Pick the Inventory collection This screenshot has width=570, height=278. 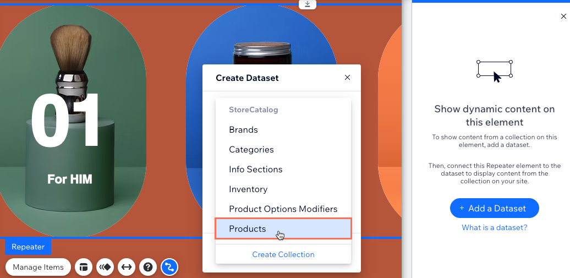tap(248, 189)
